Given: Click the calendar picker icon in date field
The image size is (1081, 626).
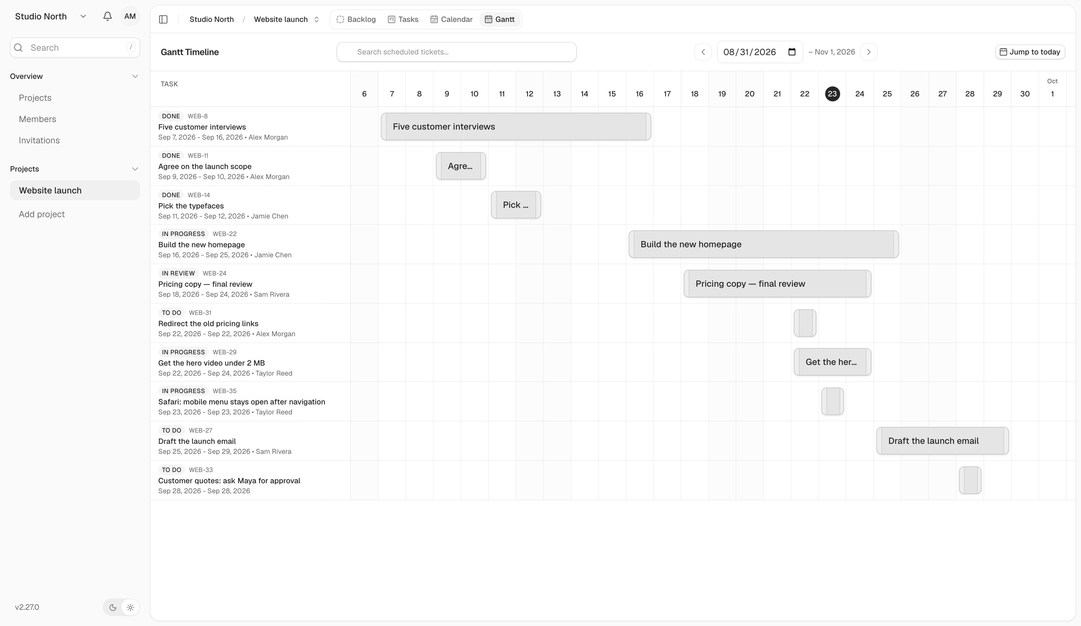Looking at the screenshot, I should 792,52.
